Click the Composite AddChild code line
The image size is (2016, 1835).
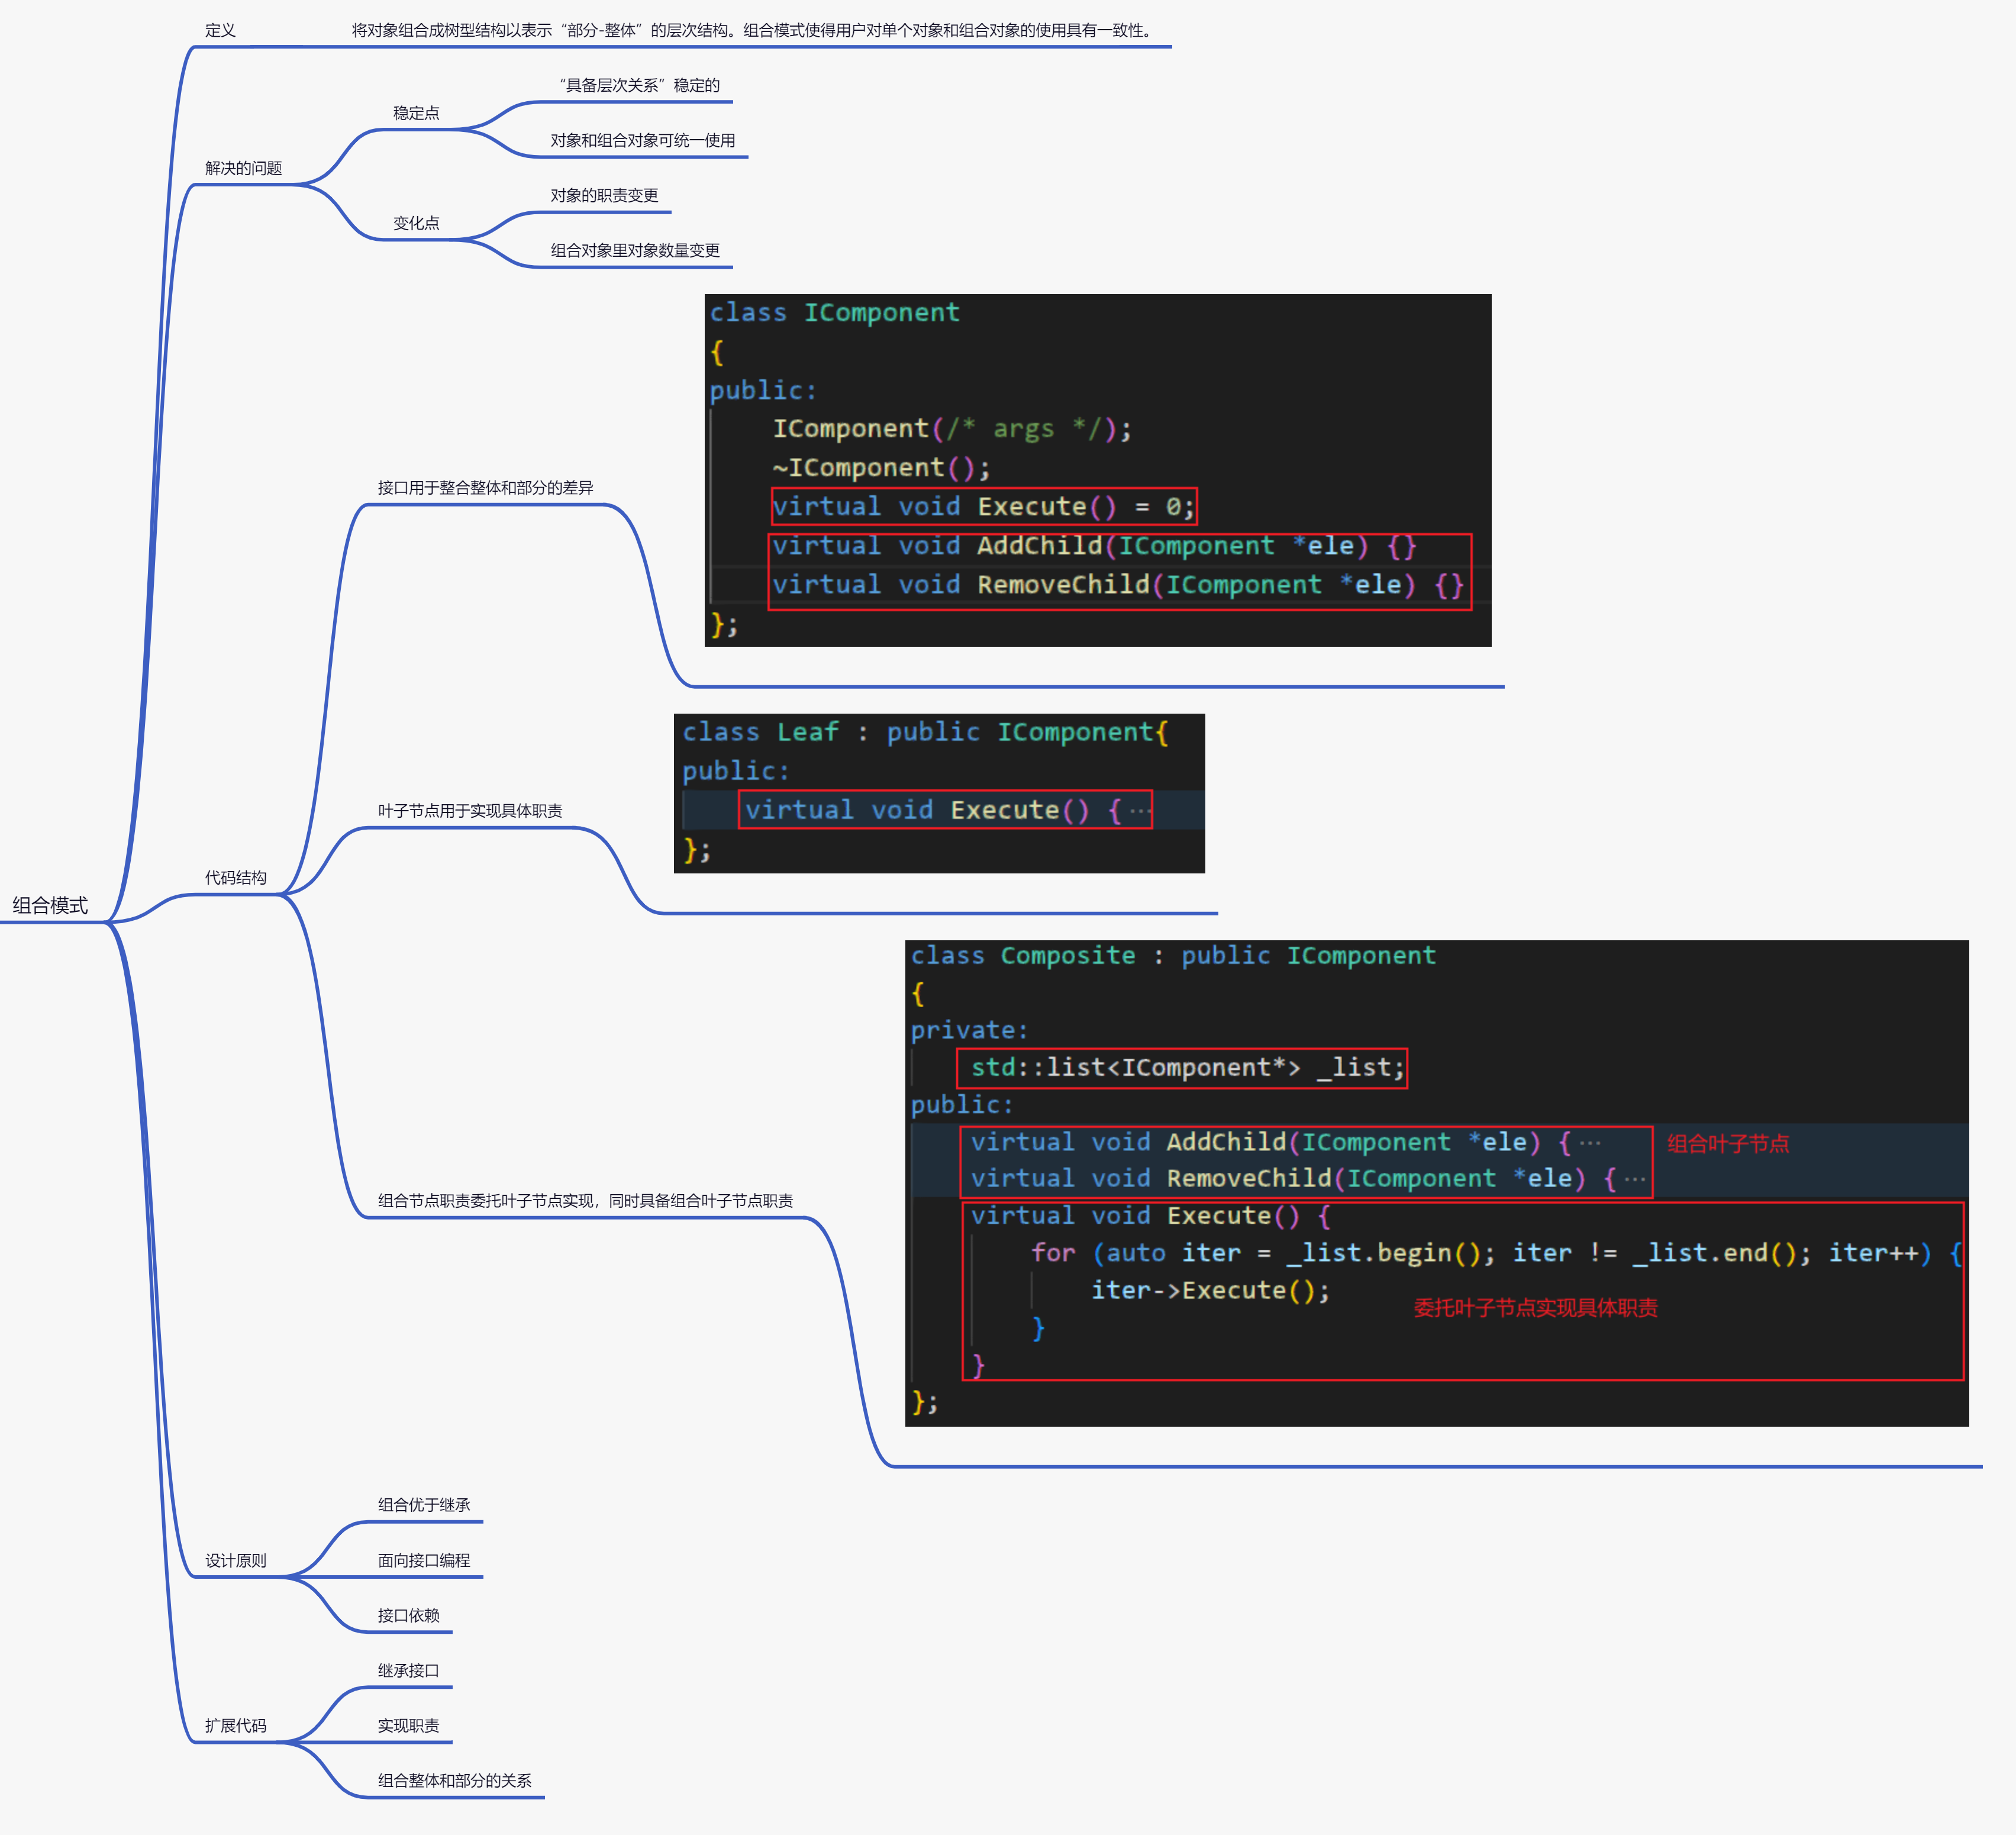(x=1286, y=1142)
